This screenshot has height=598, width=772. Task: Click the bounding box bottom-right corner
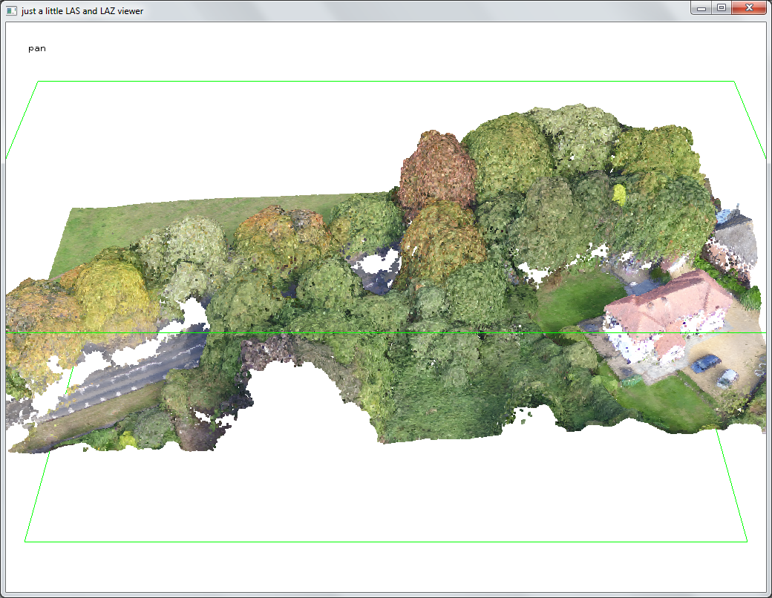click(747, 541)
